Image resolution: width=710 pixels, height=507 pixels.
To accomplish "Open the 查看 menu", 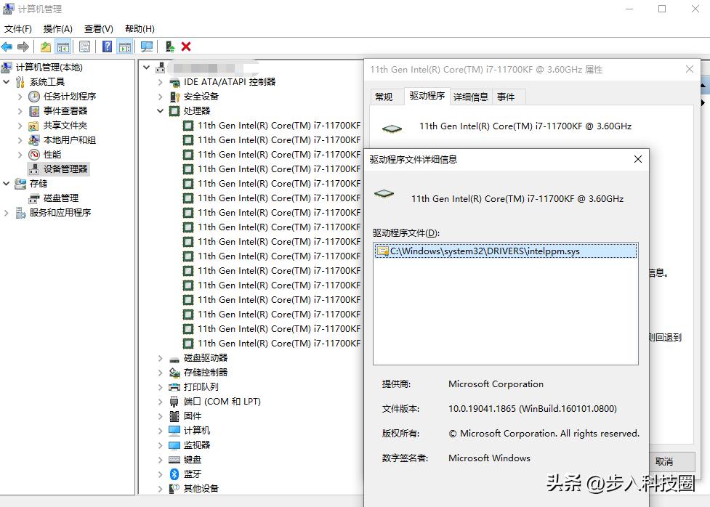I will (x=98, y=28).
